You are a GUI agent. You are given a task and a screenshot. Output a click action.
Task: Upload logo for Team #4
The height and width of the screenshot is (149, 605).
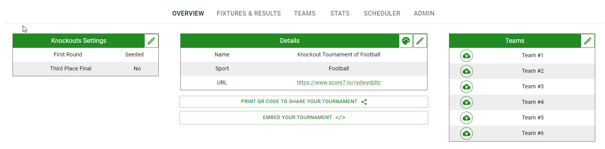[x=466, y=102]
